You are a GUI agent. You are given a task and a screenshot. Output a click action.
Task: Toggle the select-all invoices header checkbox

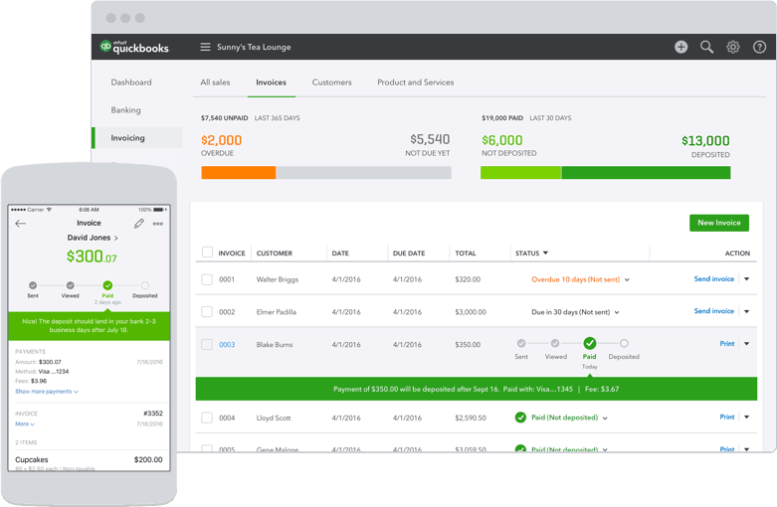[207, 253]
